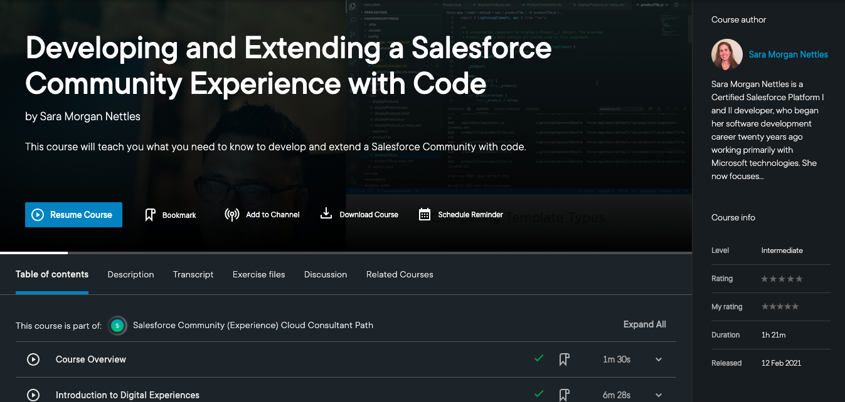The width and height of the screenshot is (845, 402).
Task: Toggle bookmark on Introduction to Digital Experiences
Action: pos(564,395)
